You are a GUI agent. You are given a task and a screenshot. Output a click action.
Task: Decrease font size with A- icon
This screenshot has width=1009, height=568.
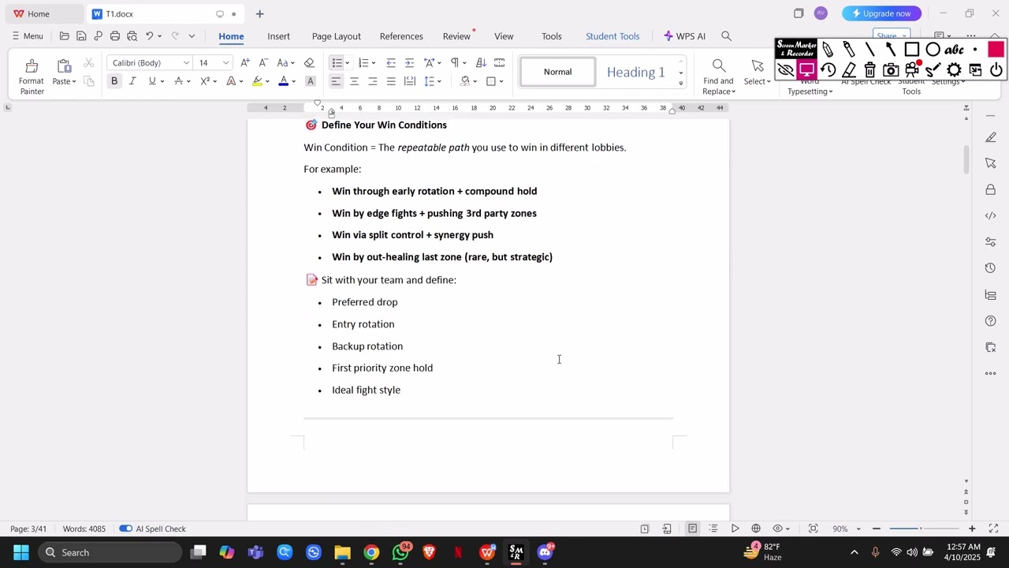pyautogui.click(x=263, y=63)
